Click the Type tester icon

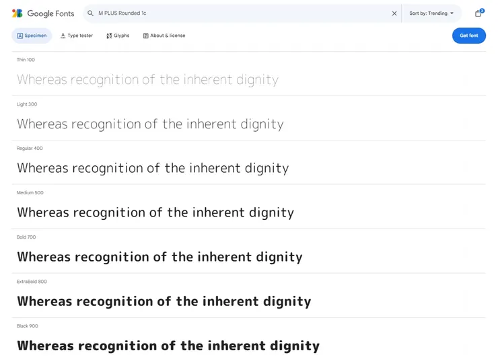pyautogui.click(x=63, y=36)
